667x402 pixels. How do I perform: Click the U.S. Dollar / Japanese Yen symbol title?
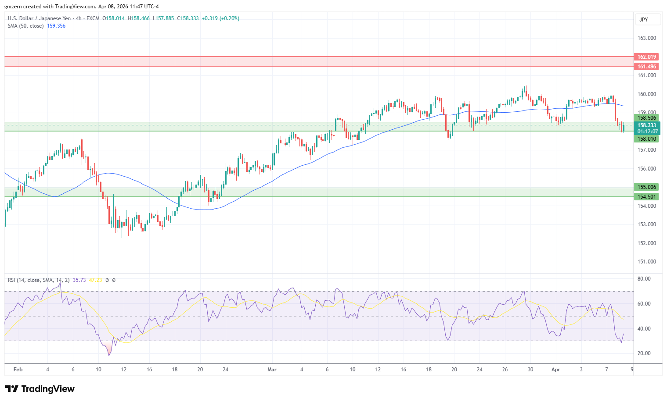click(x=39, y=18)
